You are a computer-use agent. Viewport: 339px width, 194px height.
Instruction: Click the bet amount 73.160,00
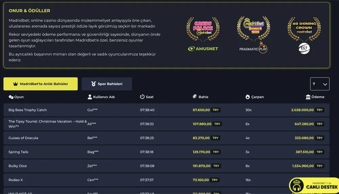tap(201, 180)
